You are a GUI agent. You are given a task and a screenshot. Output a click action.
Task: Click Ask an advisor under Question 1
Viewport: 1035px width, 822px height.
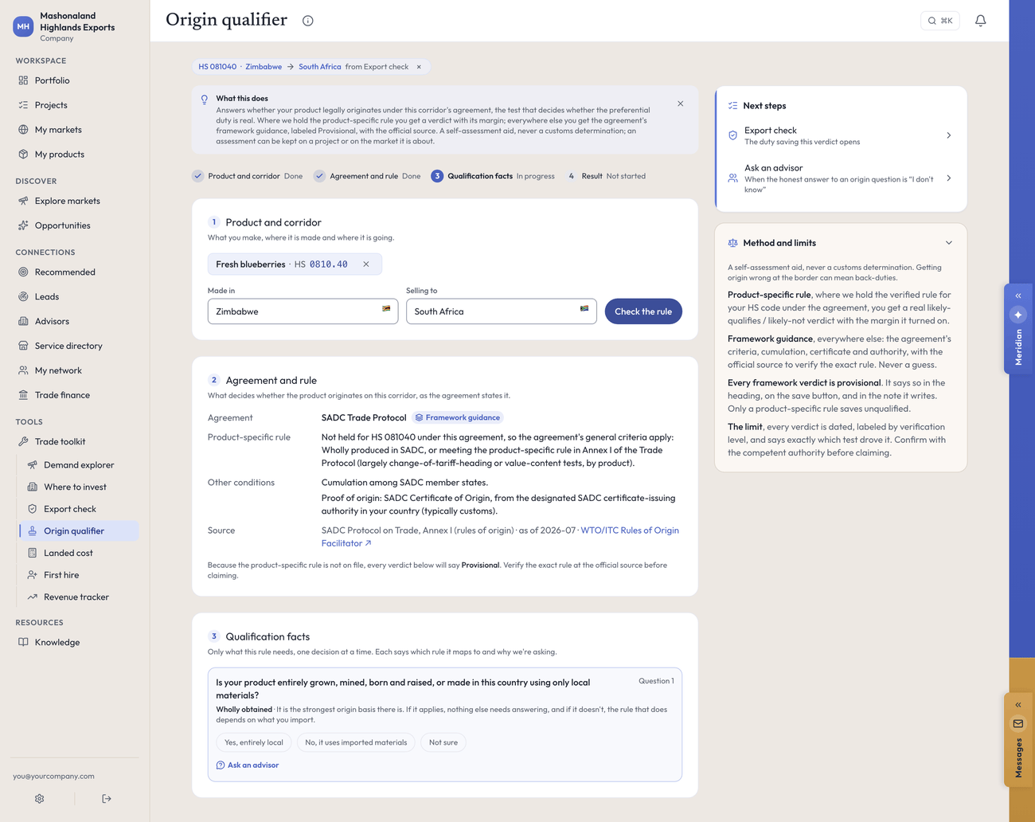(248, 765)
